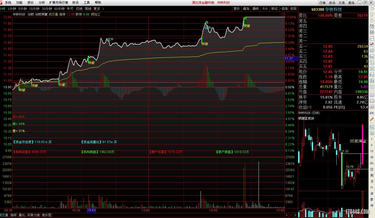Screen dimensions: 375x218
Task: Click the small red box icon beside 10.05%
Action: point(282,14)
